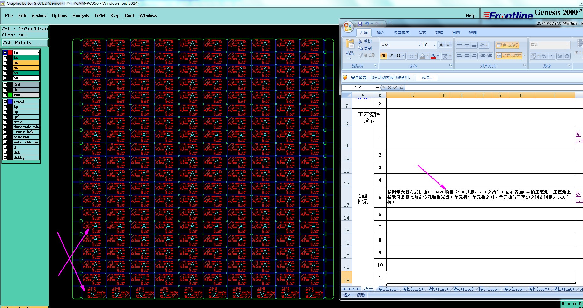Toggle visibility checkbox for layer bo
The width and height of the screenshot is (583, 308).
pos(5,78)
